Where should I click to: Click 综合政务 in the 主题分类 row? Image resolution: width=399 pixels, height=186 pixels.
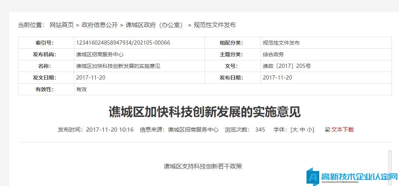[x=273, y=54]
